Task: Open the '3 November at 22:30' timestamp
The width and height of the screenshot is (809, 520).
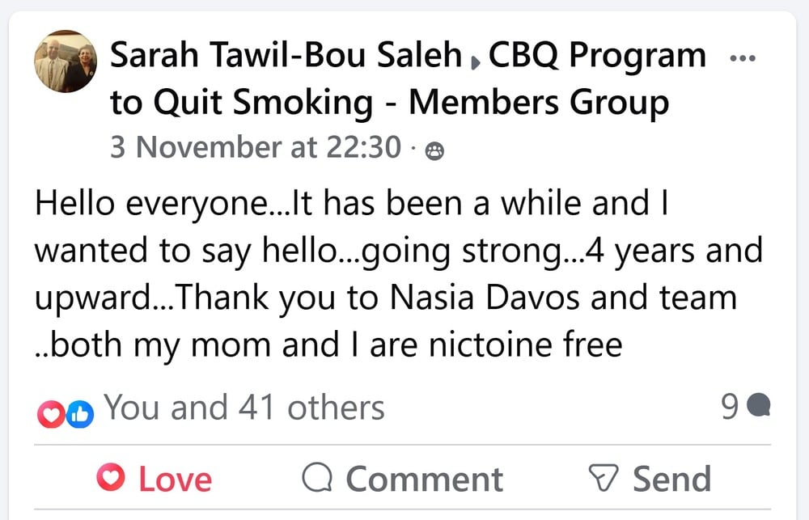Action: [256, 147]
